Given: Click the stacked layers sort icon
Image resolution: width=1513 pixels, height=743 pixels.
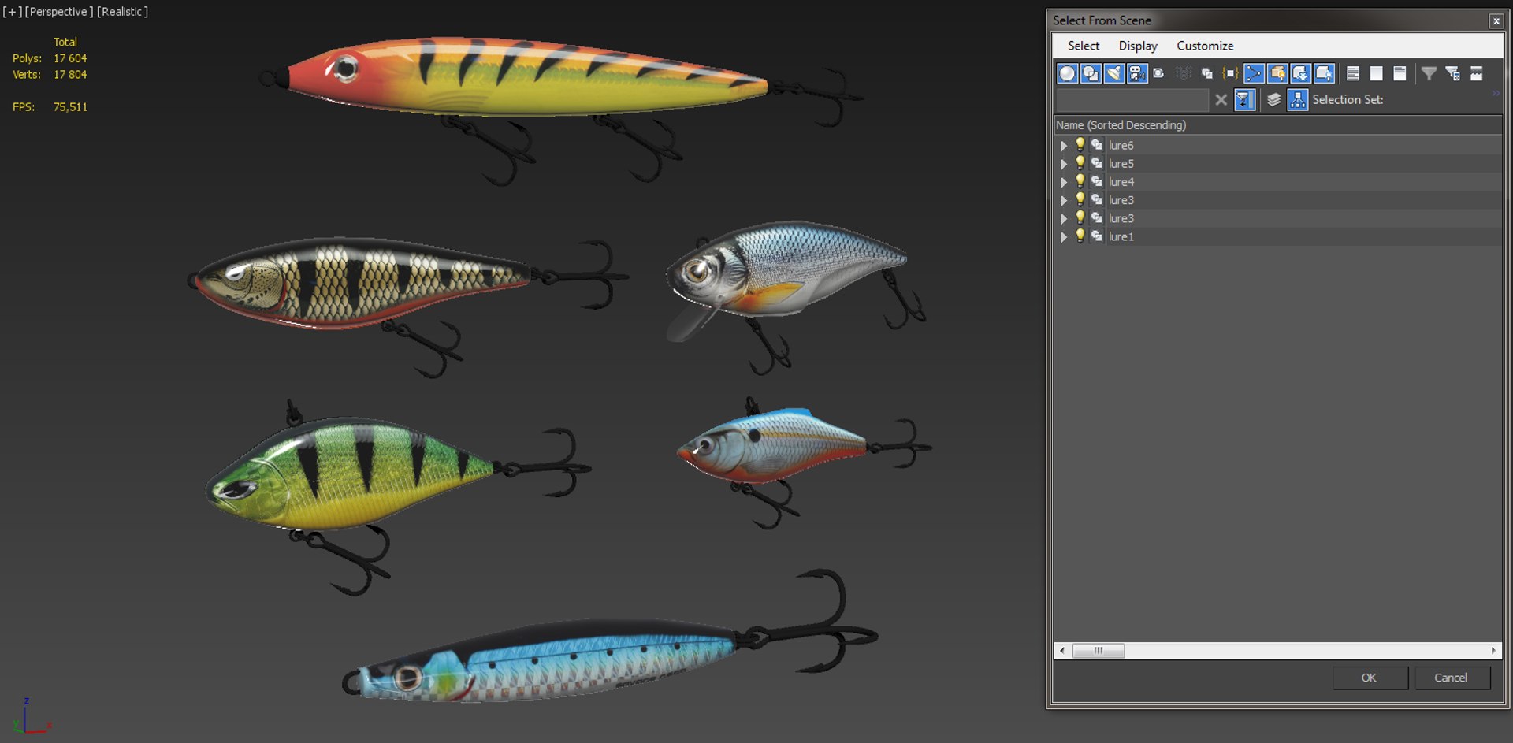Looking at the screenshot, I should click(1273, 99).
